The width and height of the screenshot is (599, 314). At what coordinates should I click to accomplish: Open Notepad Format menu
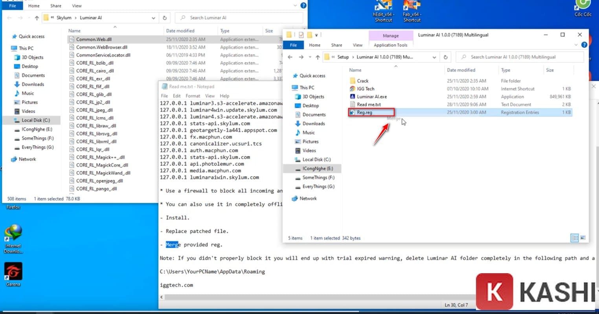pyautogui.click(x=193, y=96)
